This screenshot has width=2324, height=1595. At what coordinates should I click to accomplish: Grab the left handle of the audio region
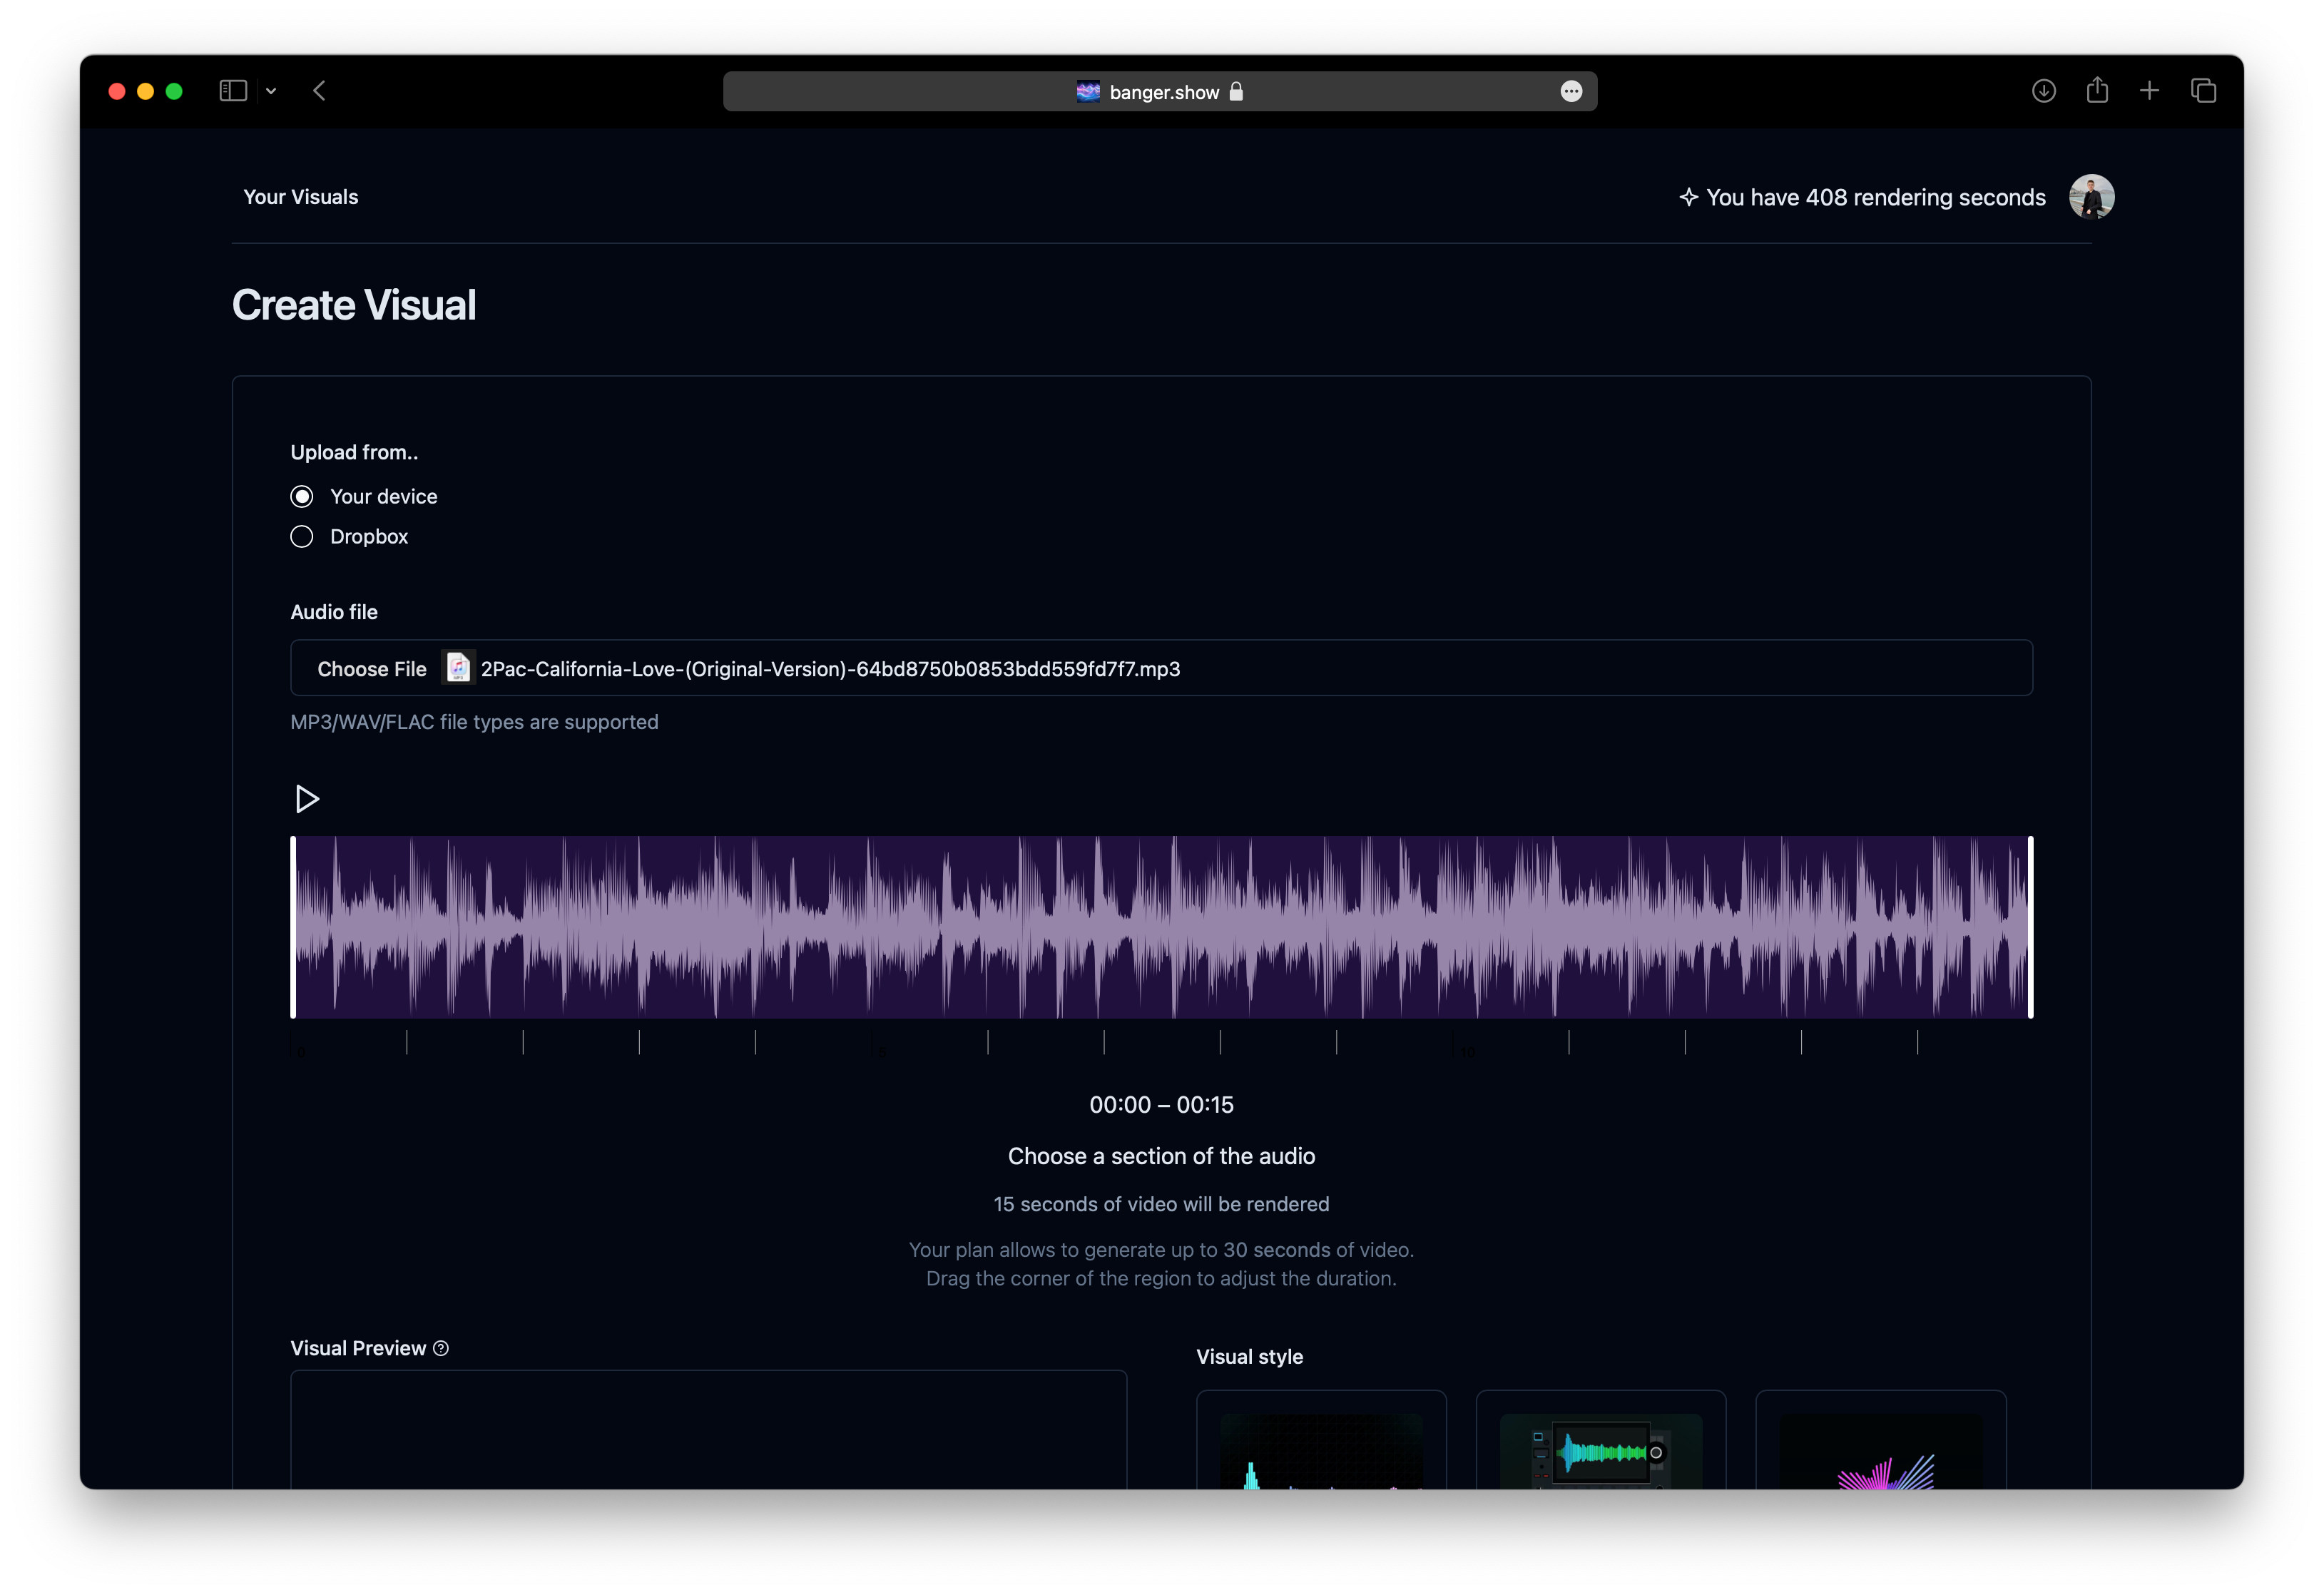click(x=293, y=927)
